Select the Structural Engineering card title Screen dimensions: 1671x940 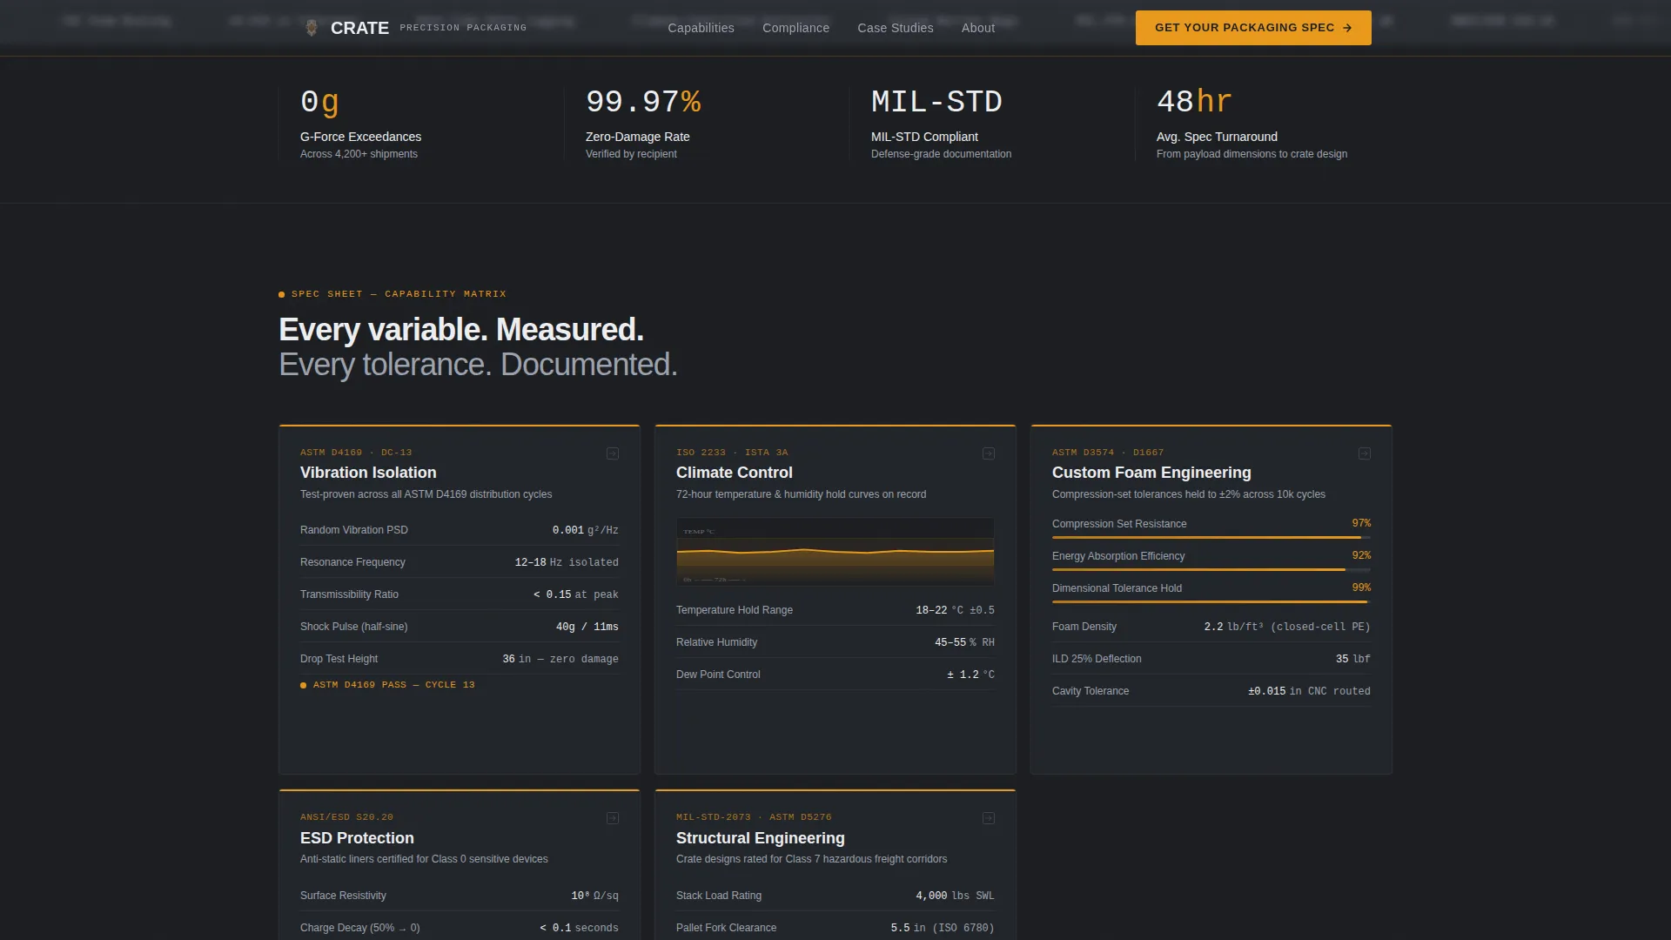click(x=760, y=838)
